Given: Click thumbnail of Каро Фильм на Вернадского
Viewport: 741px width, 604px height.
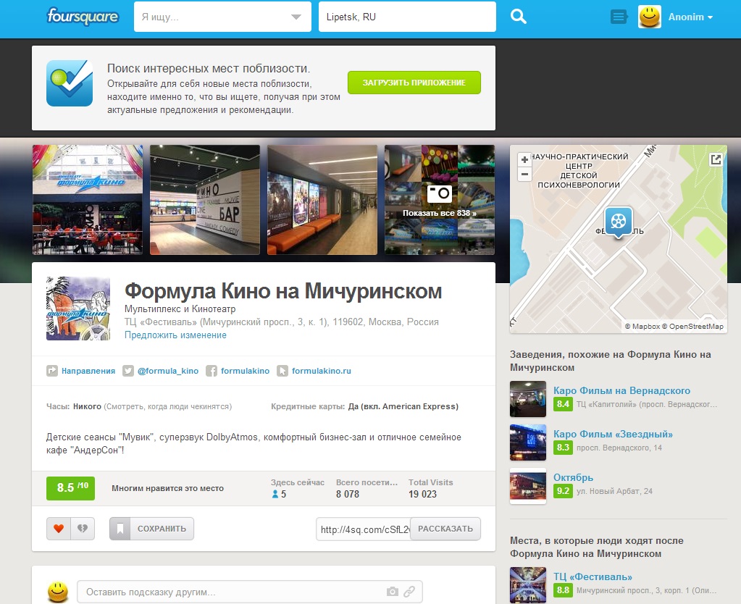Looking at the screenshot, I should [528, 399].
